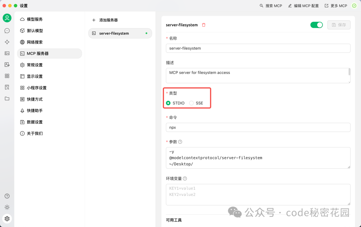Click the 描述 text area
This screenshot has width=361, height=227.
pyautogui.click(x=258, y=75)
